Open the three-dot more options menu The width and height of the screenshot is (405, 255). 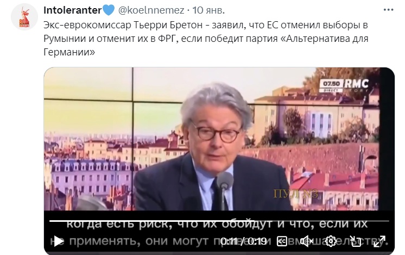click(x=388, y=10)
